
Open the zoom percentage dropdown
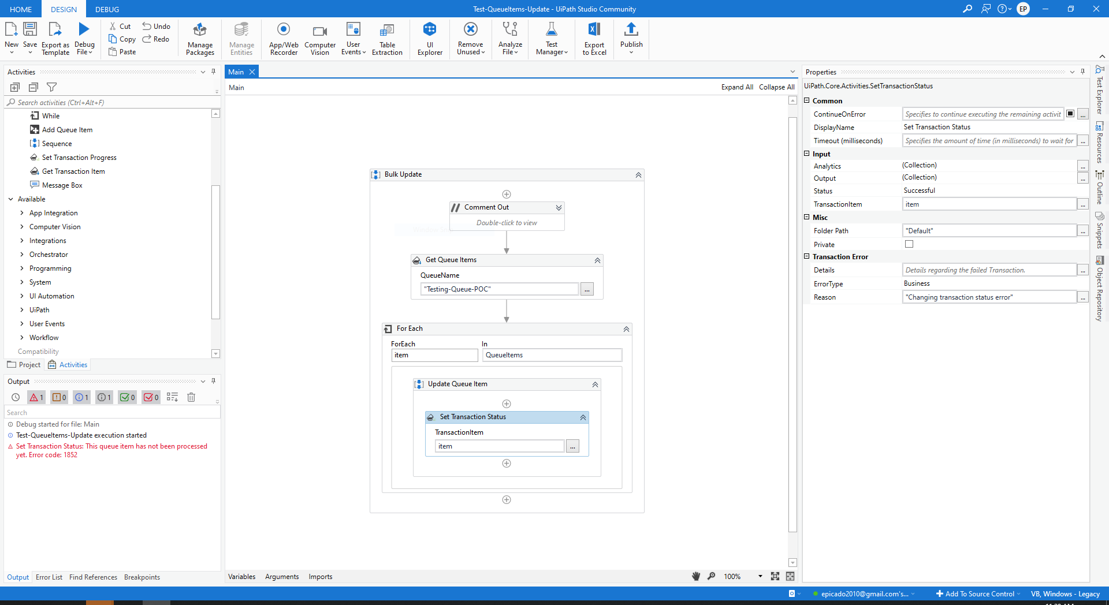pos(760,576)
